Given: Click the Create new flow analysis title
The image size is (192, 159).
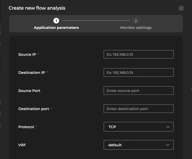Looking at the screenshot, I should coord(37,8).
